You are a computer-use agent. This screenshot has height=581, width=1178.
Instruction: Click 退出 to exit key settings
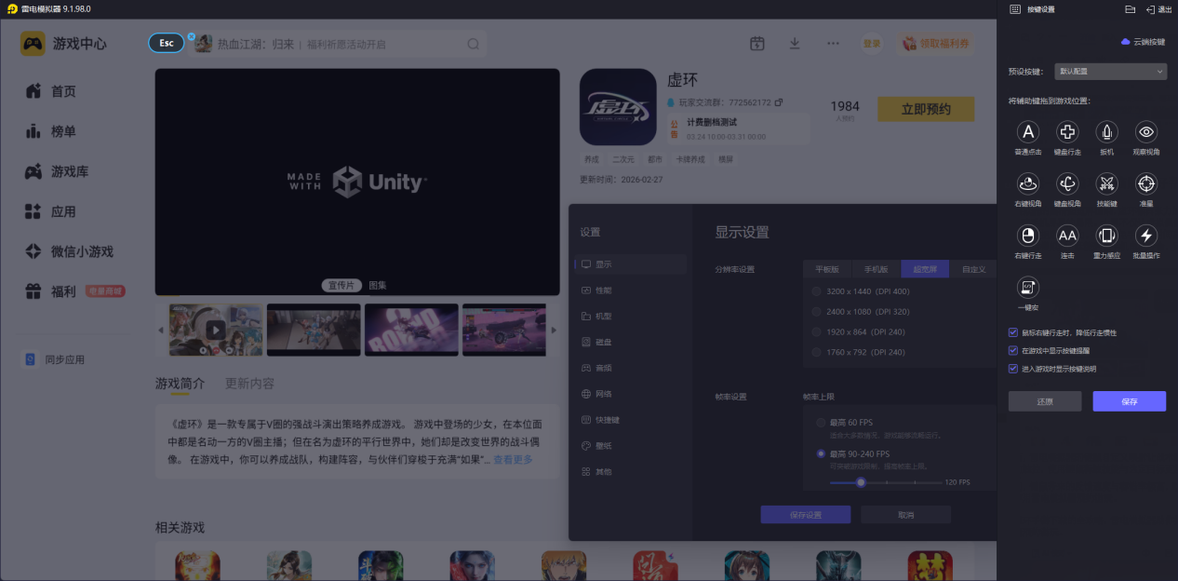coord(1159,9)
